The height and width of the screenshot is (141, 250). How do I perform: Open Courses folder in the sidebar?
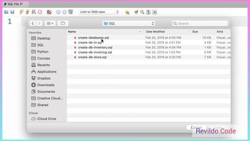click(x=41, y=58)
